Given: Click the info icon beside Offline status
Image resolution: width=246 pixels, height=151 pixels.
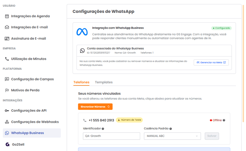Looking at the screenshot, I should pyautogui.click(x=224, y=120).
